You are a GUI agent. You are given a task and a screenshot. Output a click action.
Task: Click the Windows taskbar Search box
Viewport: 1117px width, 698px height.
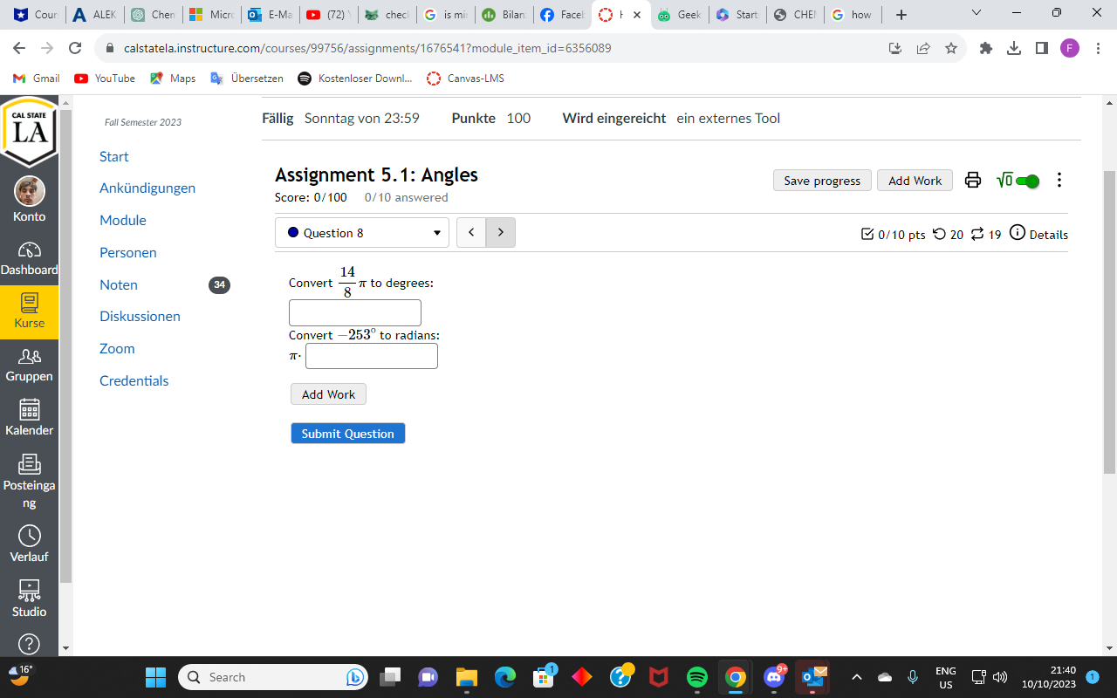tap(273, 677)
